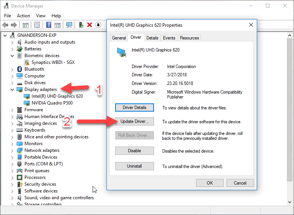Collapse the Biometric devices node

click(12, 56)
